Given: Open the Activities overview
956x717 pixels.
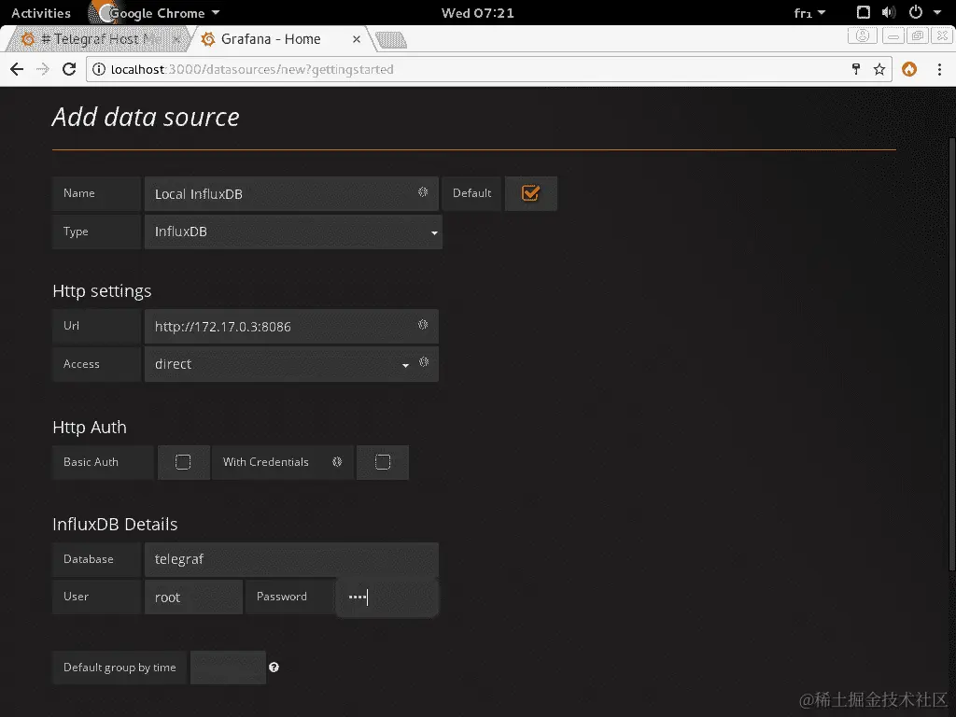Looking at the screenshot, I should click(41, 13).
